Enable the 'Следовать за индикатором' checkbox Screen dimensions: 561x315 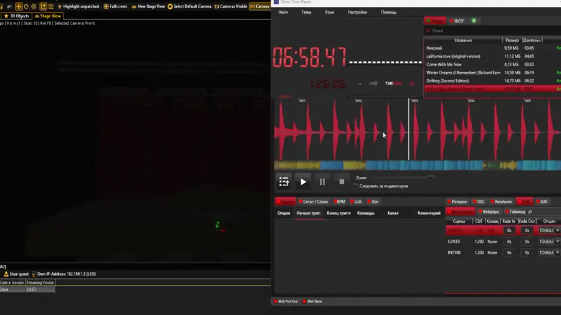pyautogui.click(x=356, y=186)
